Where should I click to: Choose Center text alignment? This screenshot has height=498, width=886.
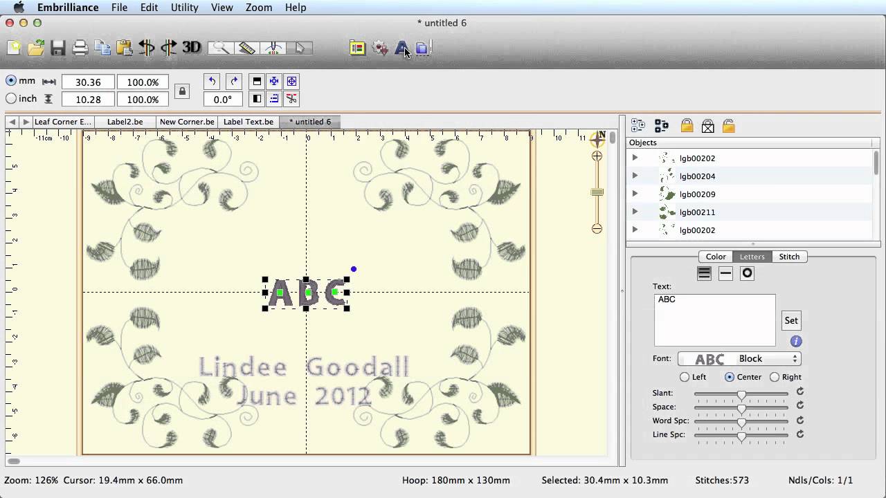coord(730,377)
